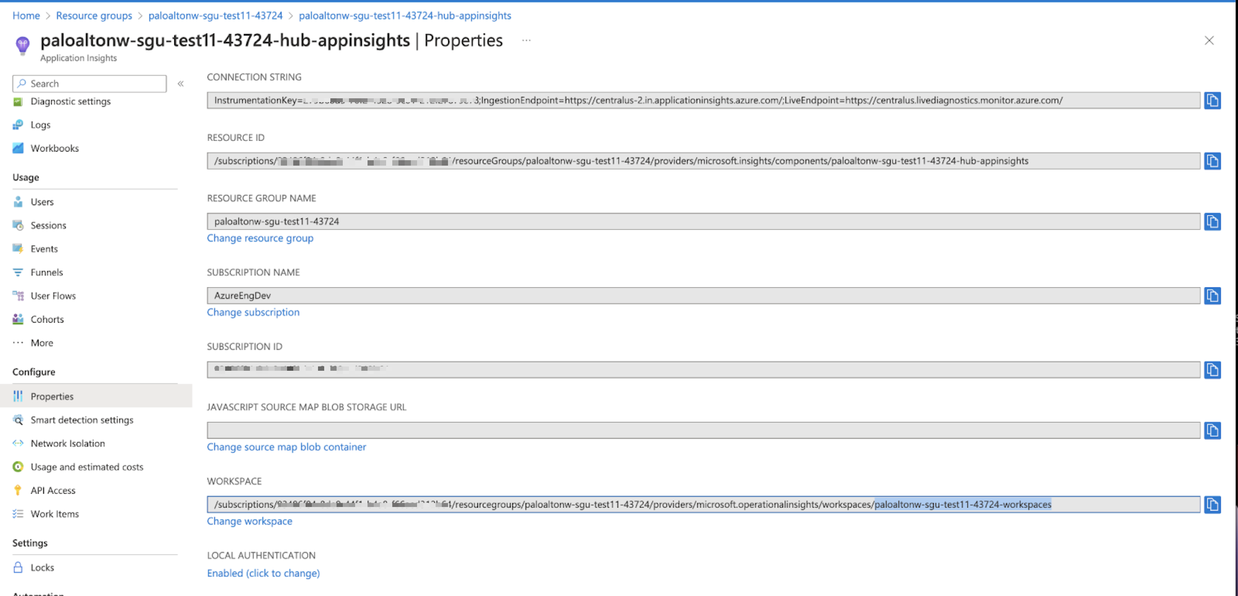This screenshot has width=1238, height=596.
Task: Copy the Resource ID value
Action: point(1212,161)
